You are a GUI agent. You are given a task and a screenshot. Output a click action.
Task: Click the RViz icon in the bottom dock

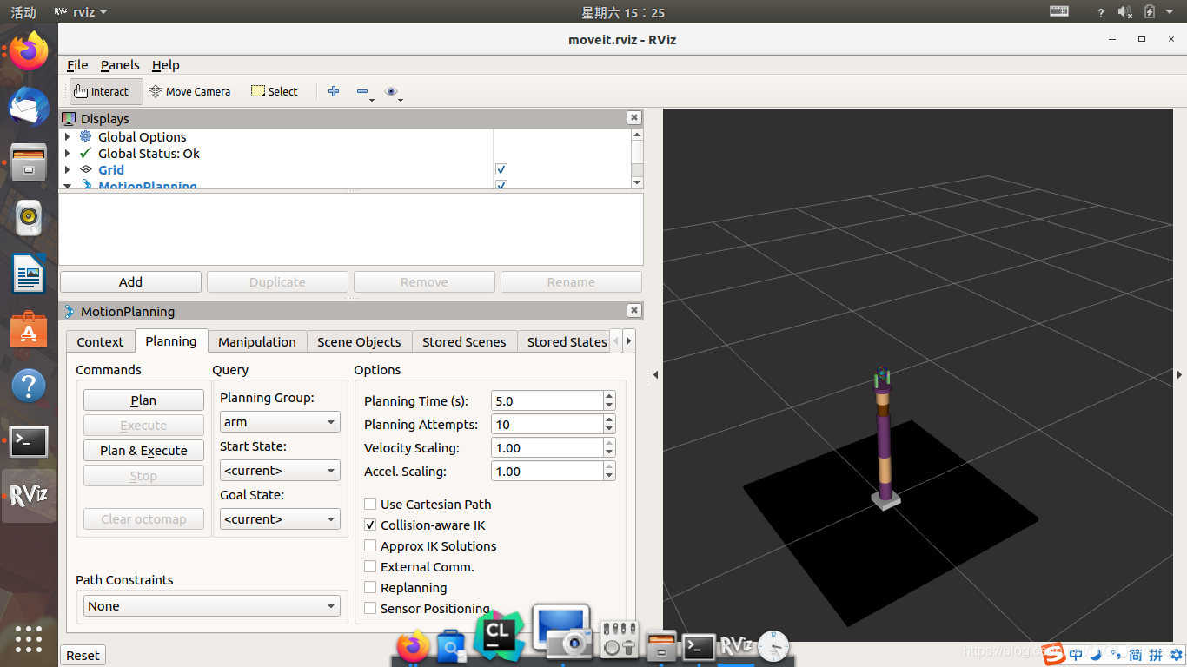736,645
